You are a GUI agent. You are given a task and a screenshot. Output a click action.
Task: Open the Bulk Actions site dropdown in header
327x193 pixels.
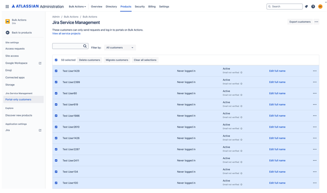(x=77, y=7)
